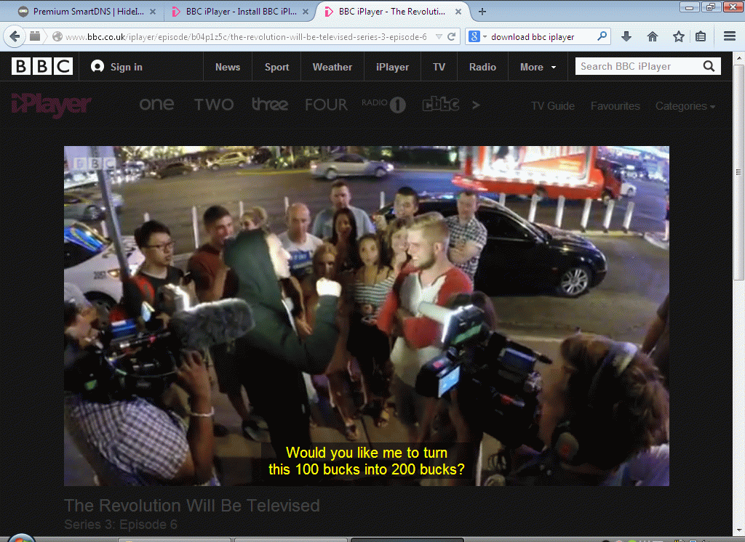Click the video player frame
The image size is (745, 542).
[367, 315]
